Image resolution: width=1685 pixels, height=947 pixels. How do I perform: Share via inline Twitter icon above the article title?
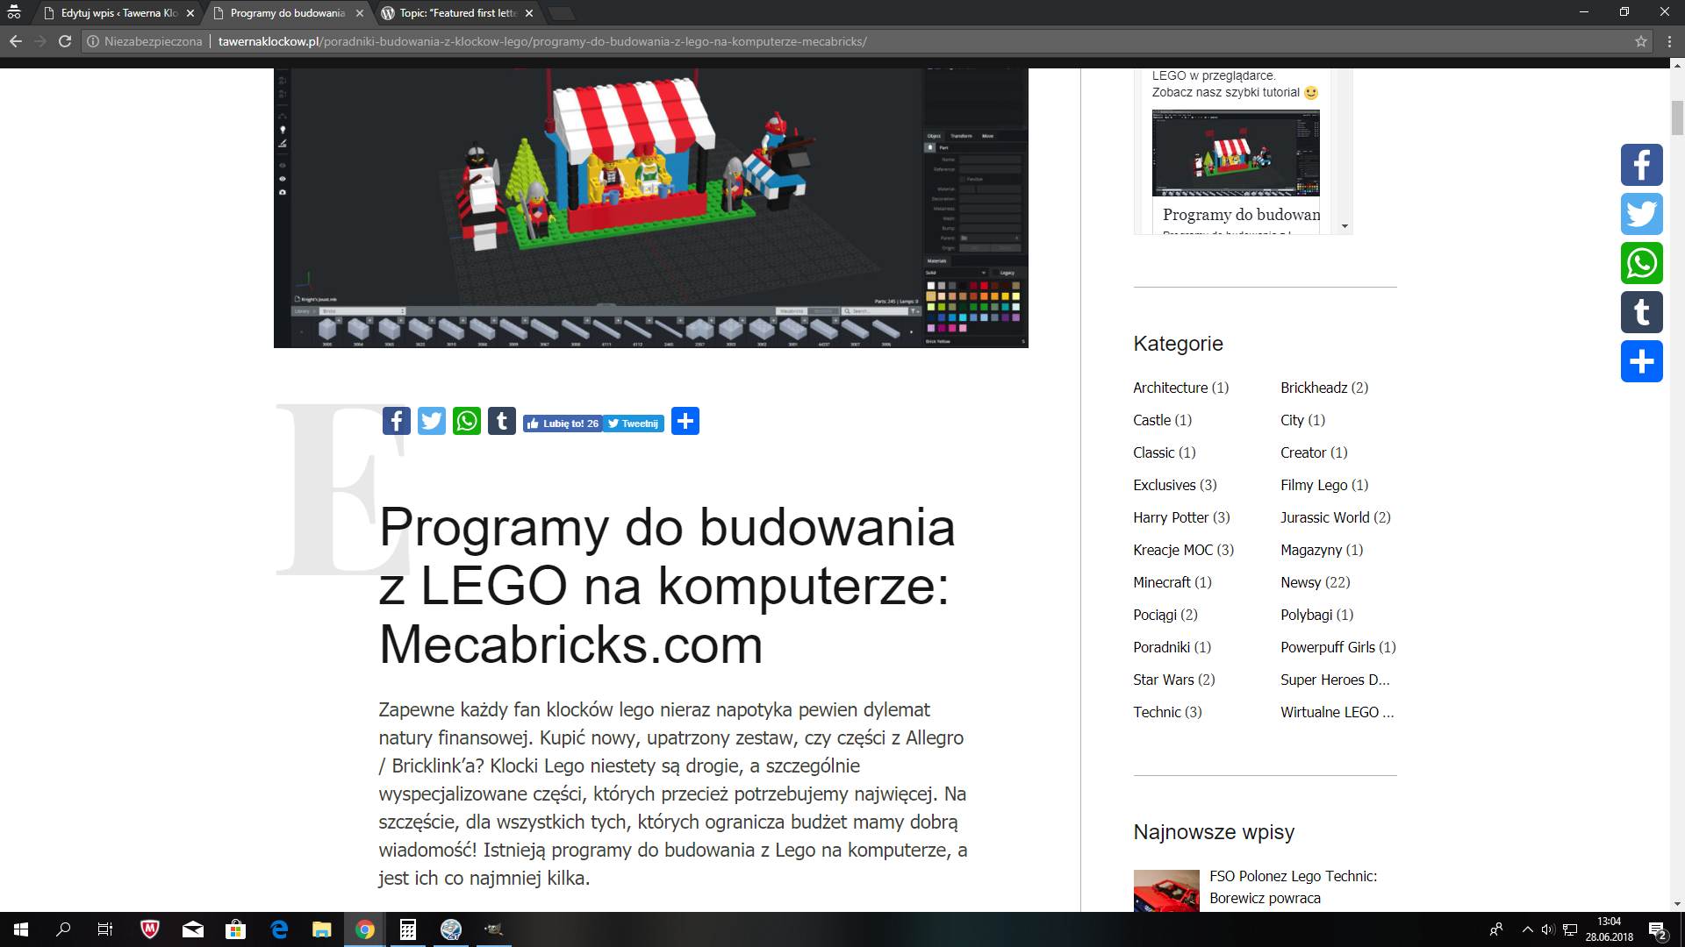[432, 422]
